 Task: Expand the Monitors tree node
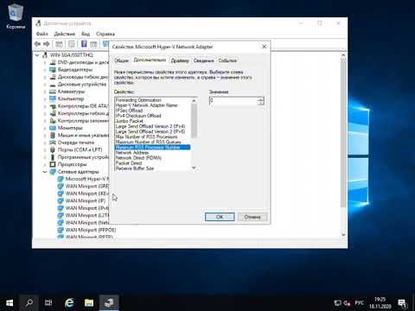[x=45, y=128]
